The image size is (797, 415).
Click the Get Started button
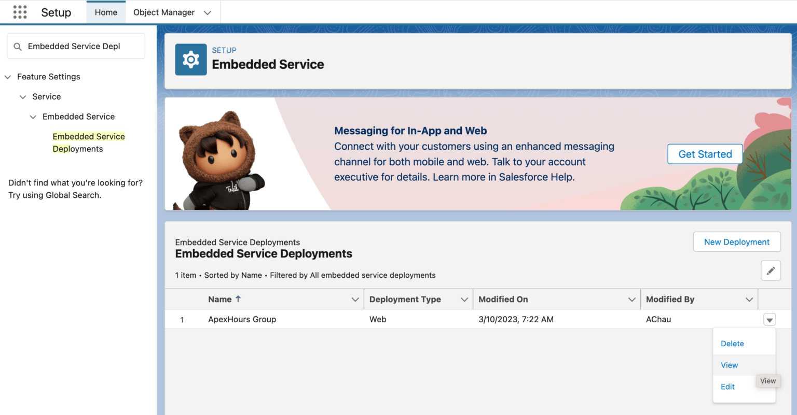click(x=705, y=154)
